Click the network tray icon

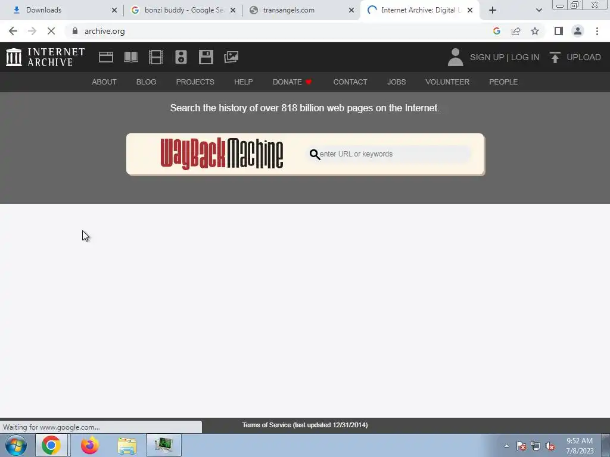(536, 446)
